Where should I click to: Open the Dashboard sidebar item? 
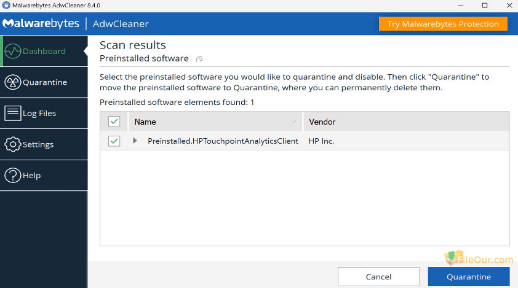[44, 51]
